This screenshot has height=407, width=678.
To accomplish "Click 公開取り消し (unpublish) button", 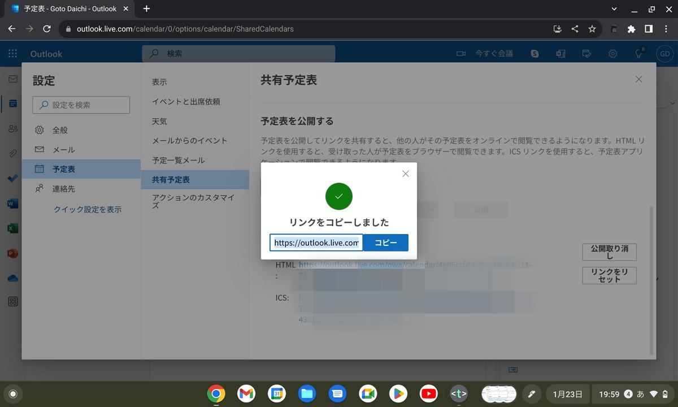I will [609, 252].
